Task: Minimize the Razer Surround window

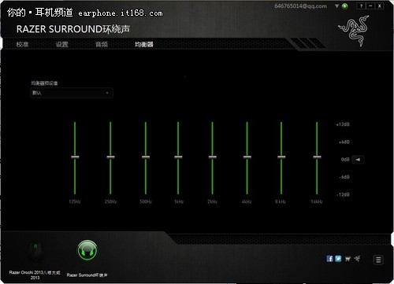Action: (x=370, y=6)
